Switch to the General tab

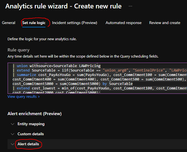(x=9, y=23)
